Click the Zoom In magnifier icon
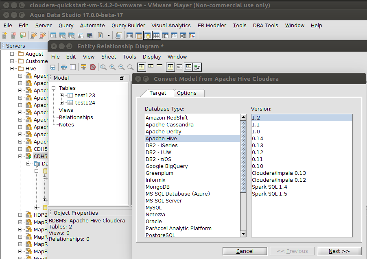The image size is (367, 259). pos(113,67)
